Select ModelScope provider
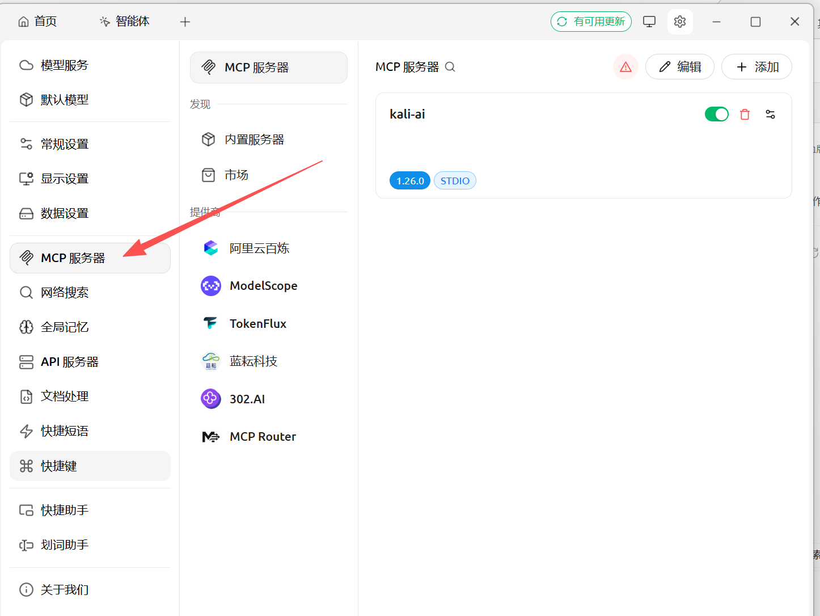 (x=269, y=286)
